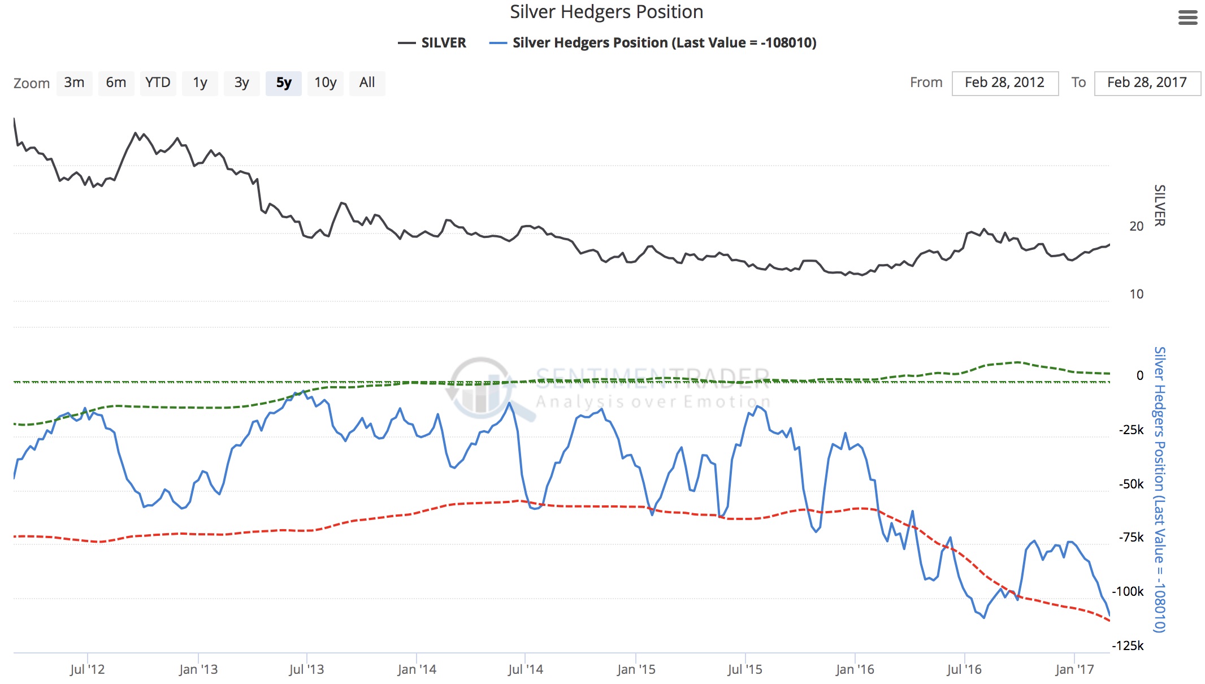Set zoom range to 6m
Viewport: 1205px width, 684px height.
[x=116, y=83]
